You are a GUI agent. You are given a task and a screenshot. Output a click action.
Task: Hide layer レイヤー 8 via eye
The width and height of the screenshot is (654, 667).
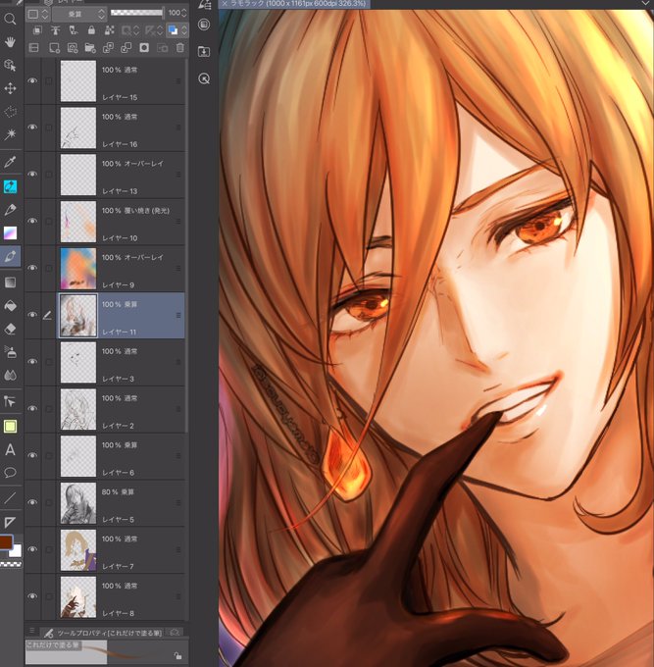32,596
